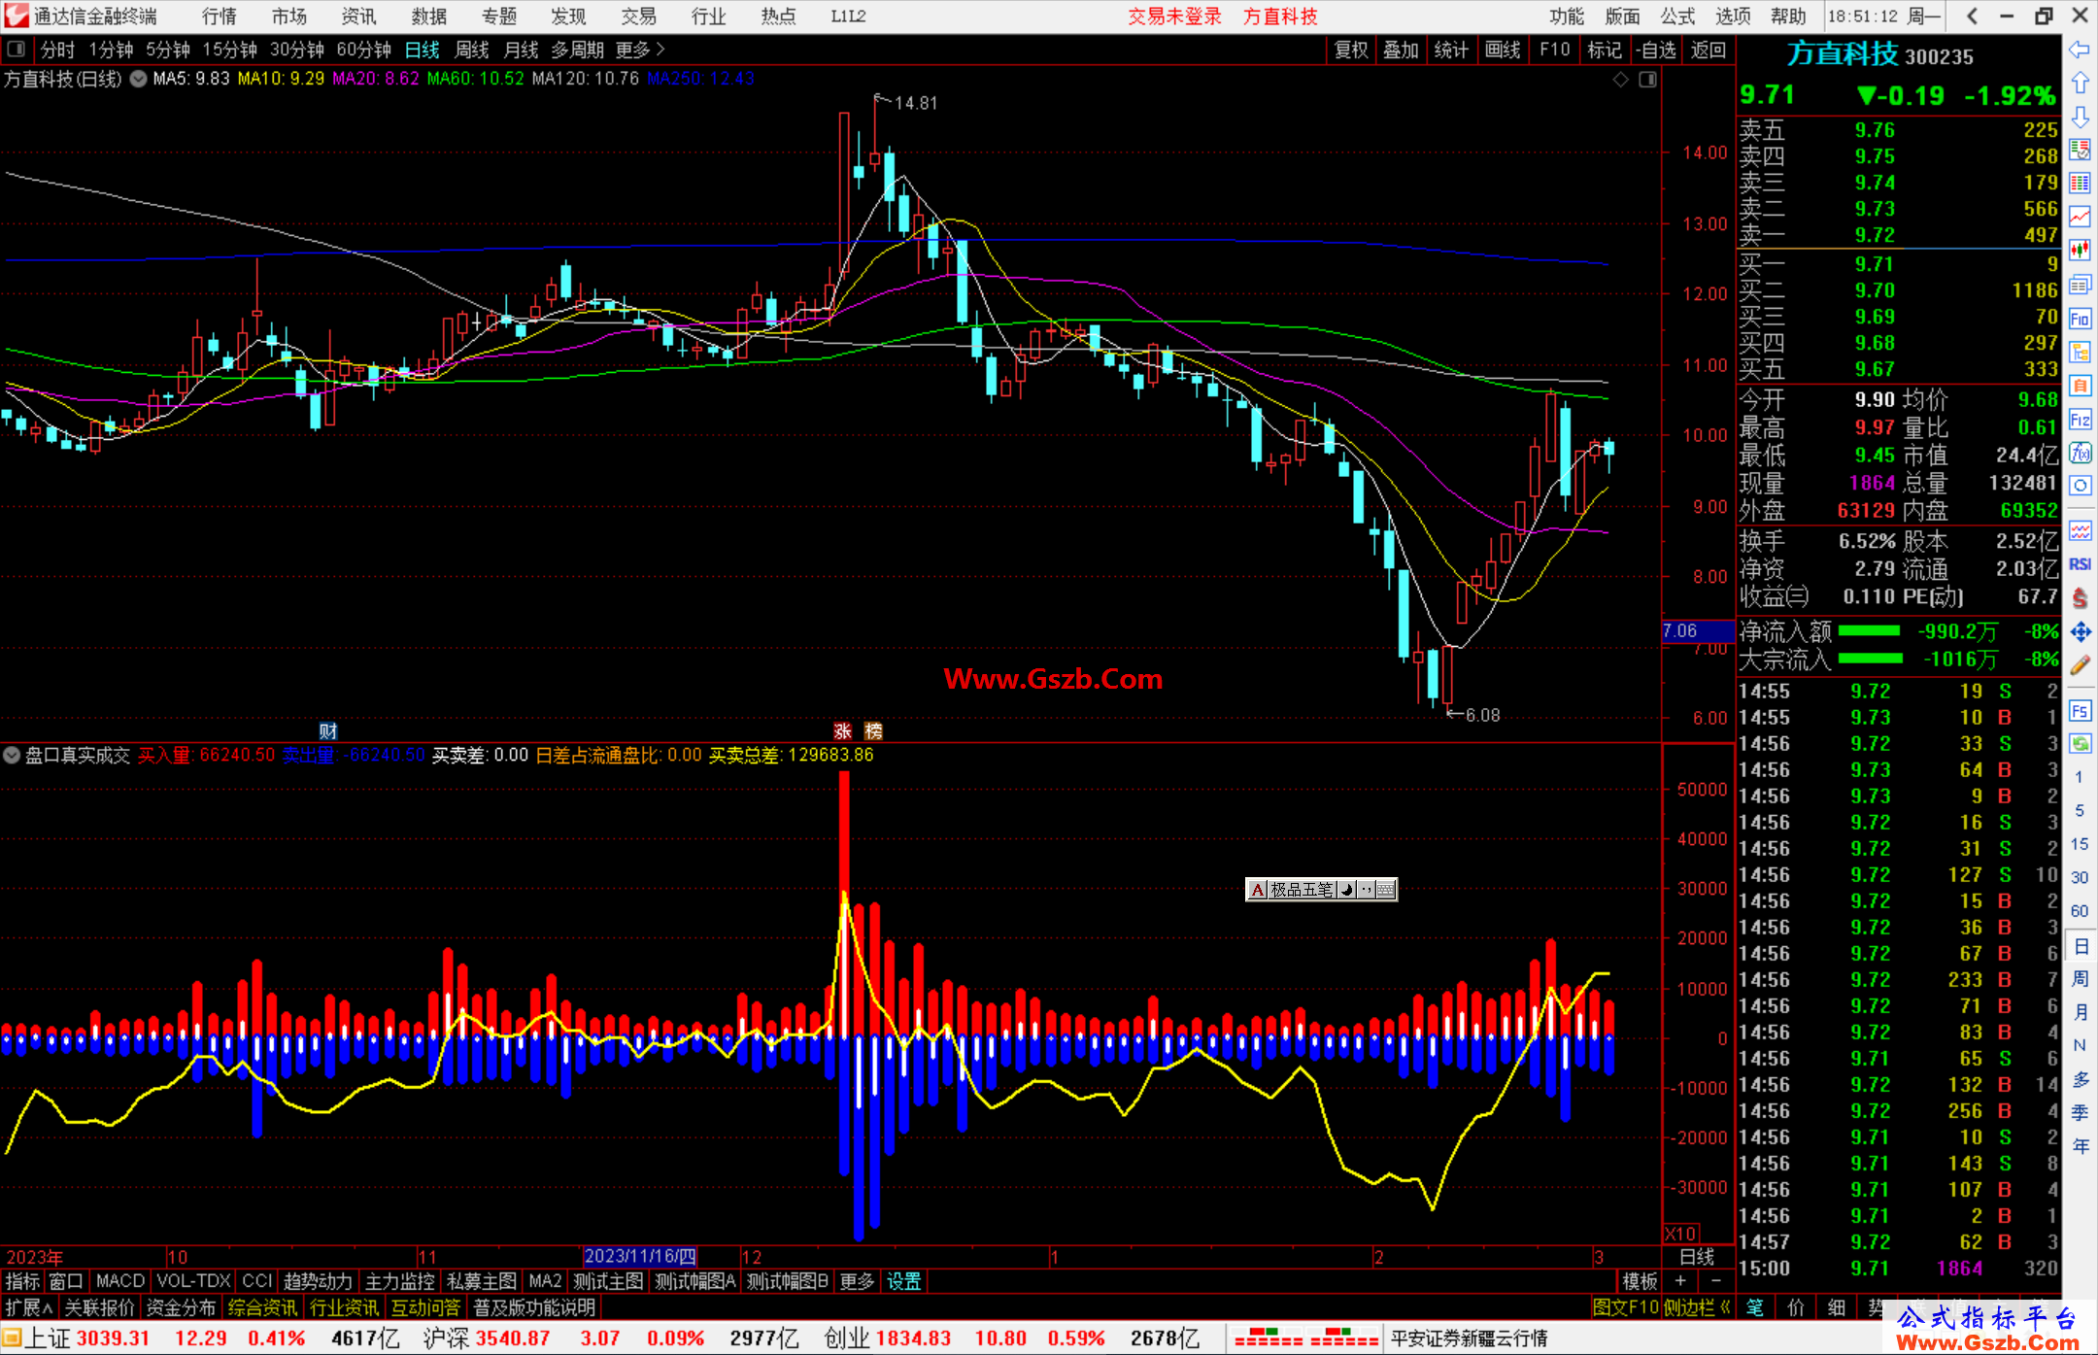Expand the 方直科技(日线) indicator dropdown arrow
The height and width of the screenshot is (1355, 2098).
[138, 79]
